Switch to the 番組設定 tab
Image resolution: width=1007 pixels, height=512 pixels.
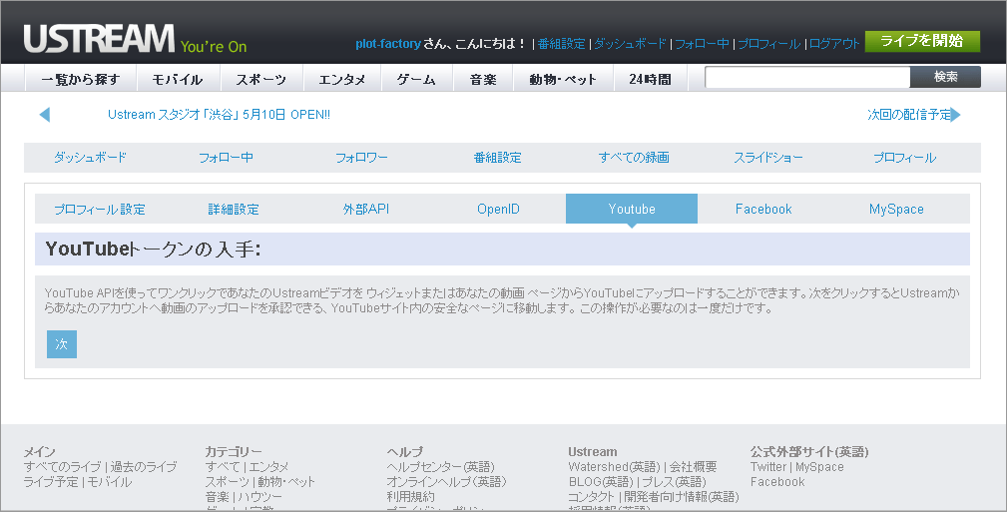[x=498, y=158]
